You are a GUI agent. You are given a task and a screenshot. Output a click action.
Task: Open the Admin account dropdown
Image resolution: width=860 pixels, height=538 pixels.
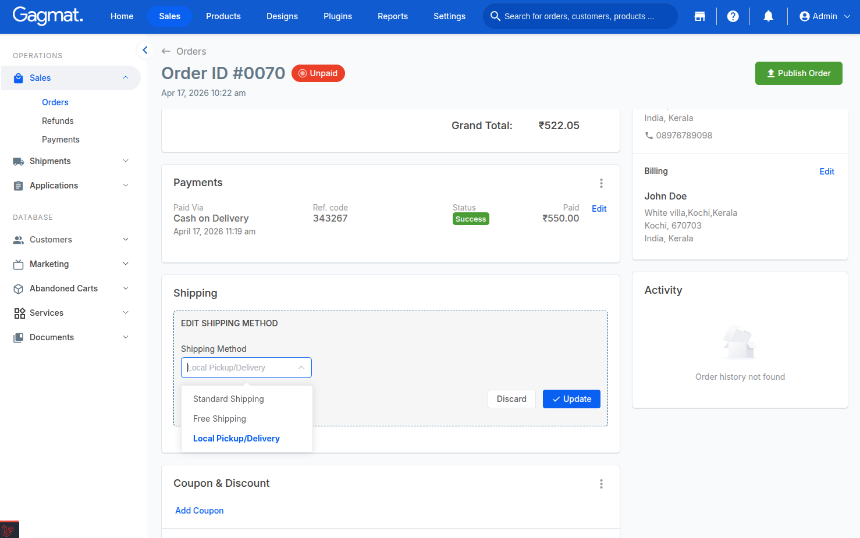point(825,16)
